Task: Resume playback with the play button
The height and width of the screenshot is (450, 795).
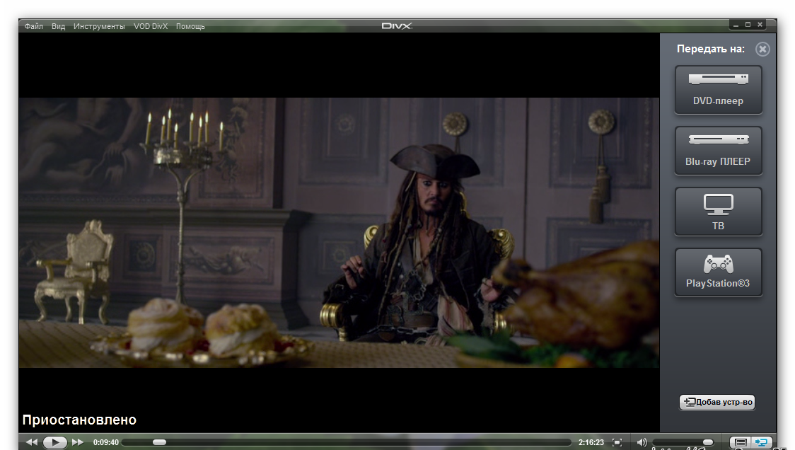Action: pos(54,442)
